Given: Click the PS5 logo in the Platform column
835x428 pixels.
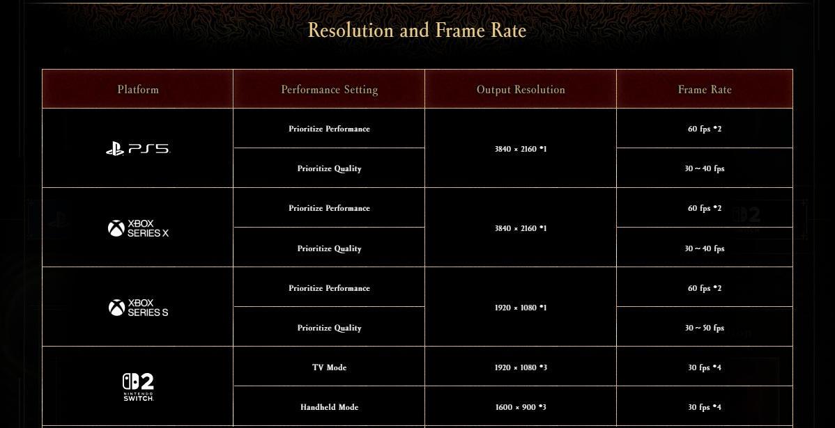Looking at the screenshot, I should click(x=138, y=150).
